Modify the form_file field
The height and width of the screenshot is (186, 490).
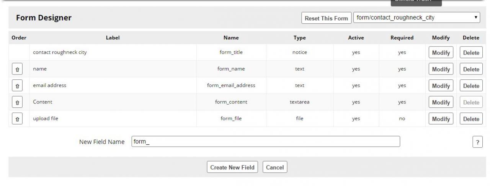(x=441, y=119)
